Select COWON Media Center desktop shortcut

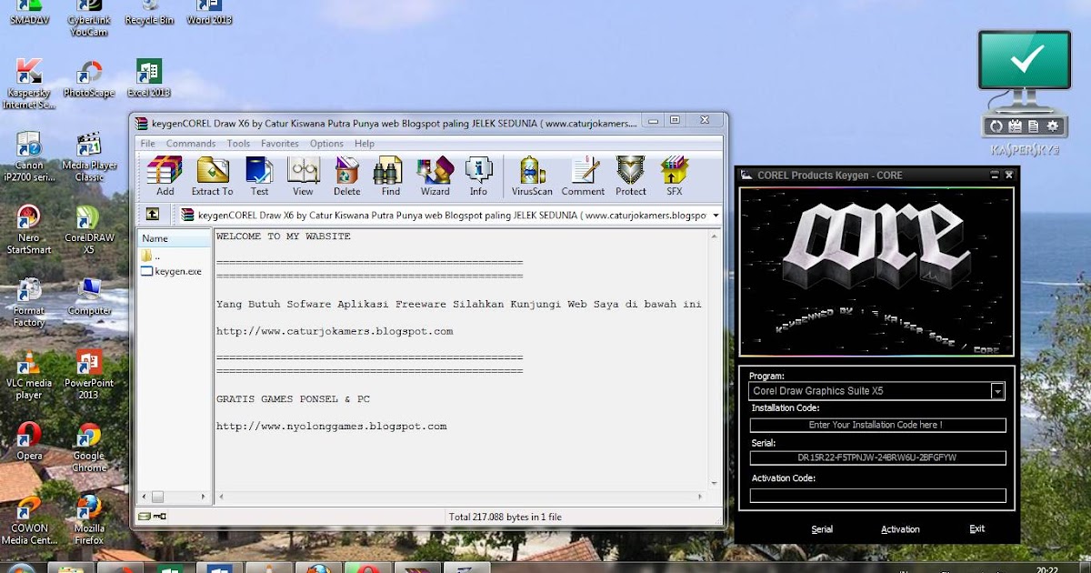(29, 520)
